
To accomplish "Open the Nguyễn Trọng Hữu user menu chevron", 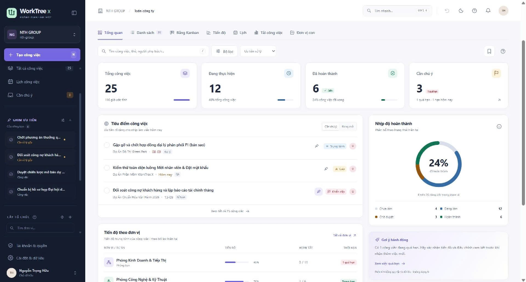I will 75,273.
